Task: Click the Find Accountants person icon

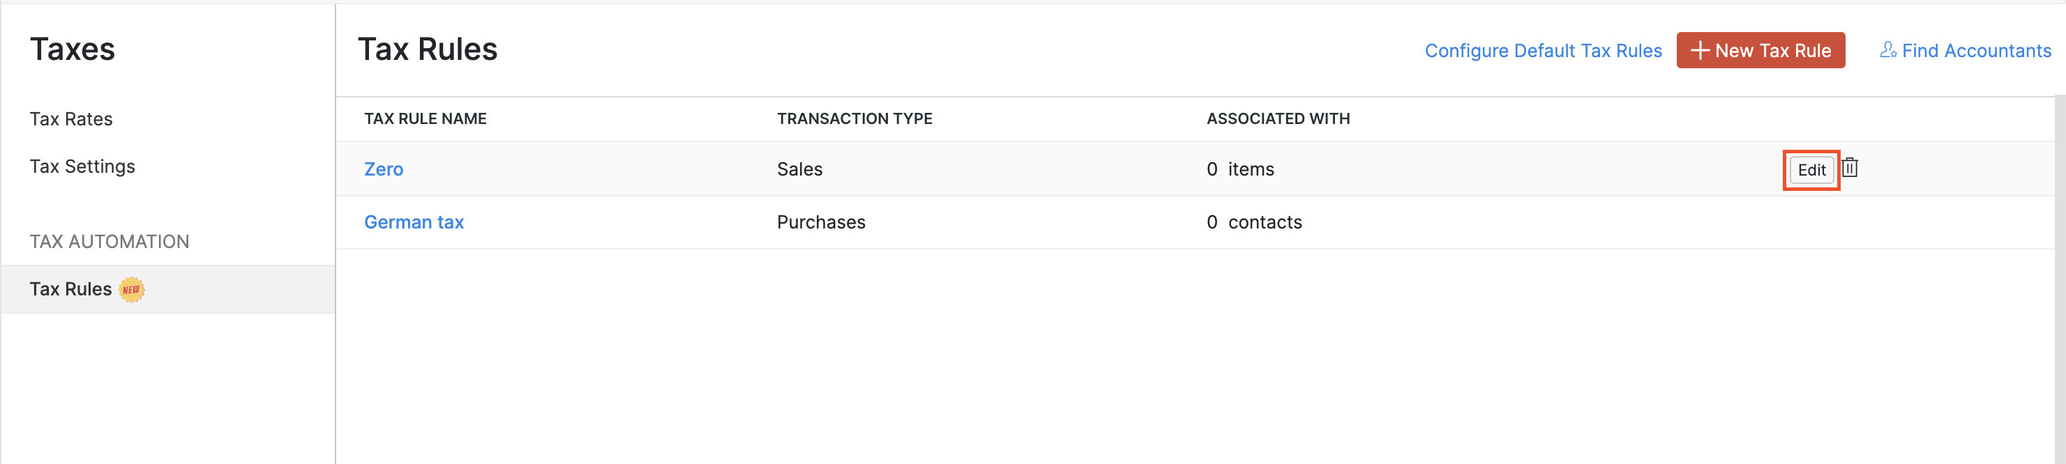Action: 1888,50
